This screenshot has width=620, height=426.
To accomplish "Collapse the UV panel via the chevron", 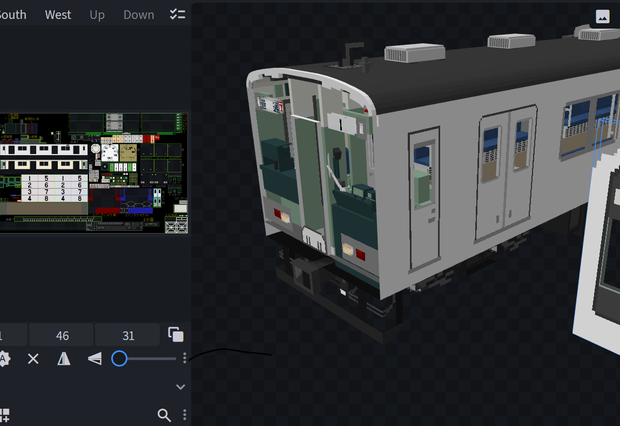I will click(x=180, y=387).
